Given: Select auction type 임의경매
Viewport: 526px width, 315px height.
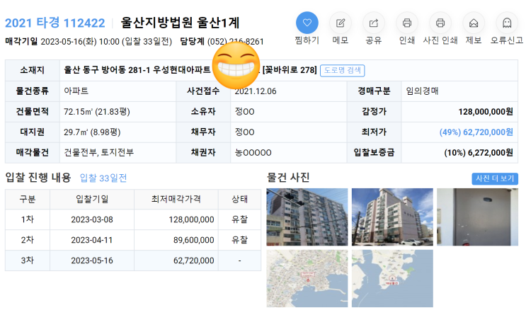Looking at the screenshot, I should (422, 91).
